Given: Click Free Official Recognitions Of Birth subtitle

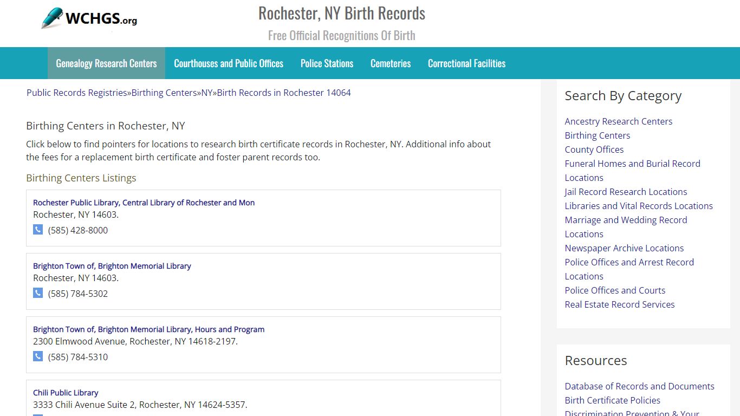Looking at the screenshot, I should tap(342, 36).
